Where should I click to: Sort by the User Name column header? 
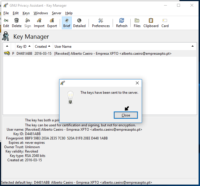(x=125, y=47)
